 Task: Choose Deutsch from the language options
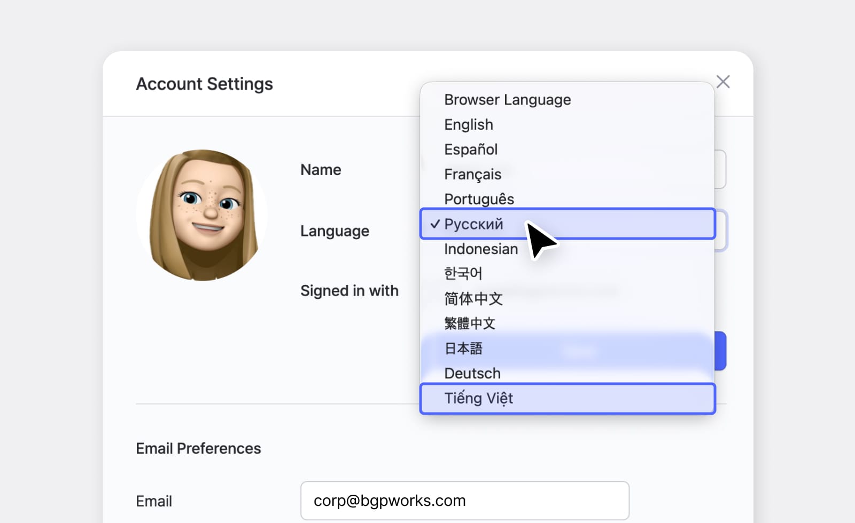(x=472, y=373)
